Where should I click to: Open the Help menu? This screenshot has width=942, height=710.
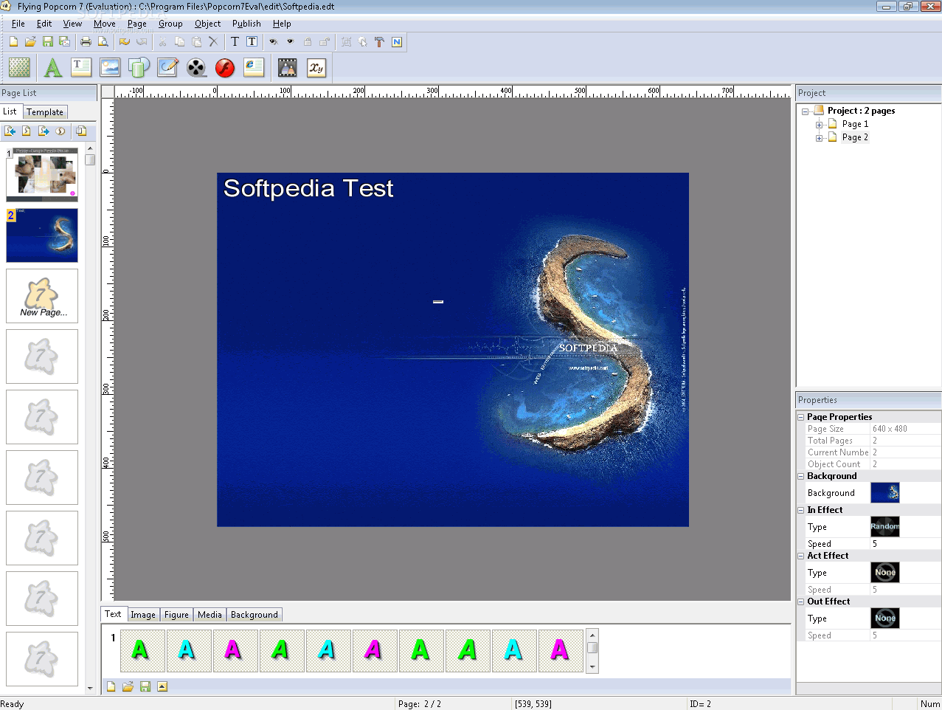point(282,24)
